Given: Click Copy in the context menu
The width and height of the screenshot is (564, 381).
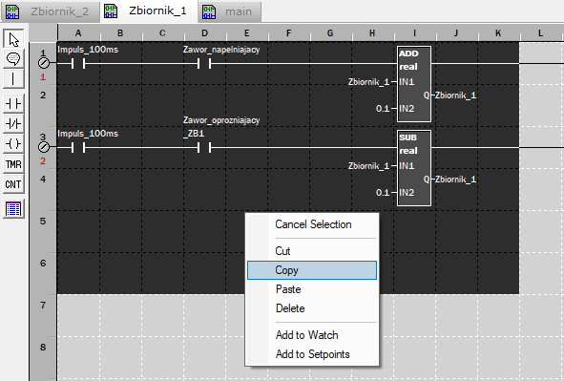Looking at the screenshot, I should 312,270.
